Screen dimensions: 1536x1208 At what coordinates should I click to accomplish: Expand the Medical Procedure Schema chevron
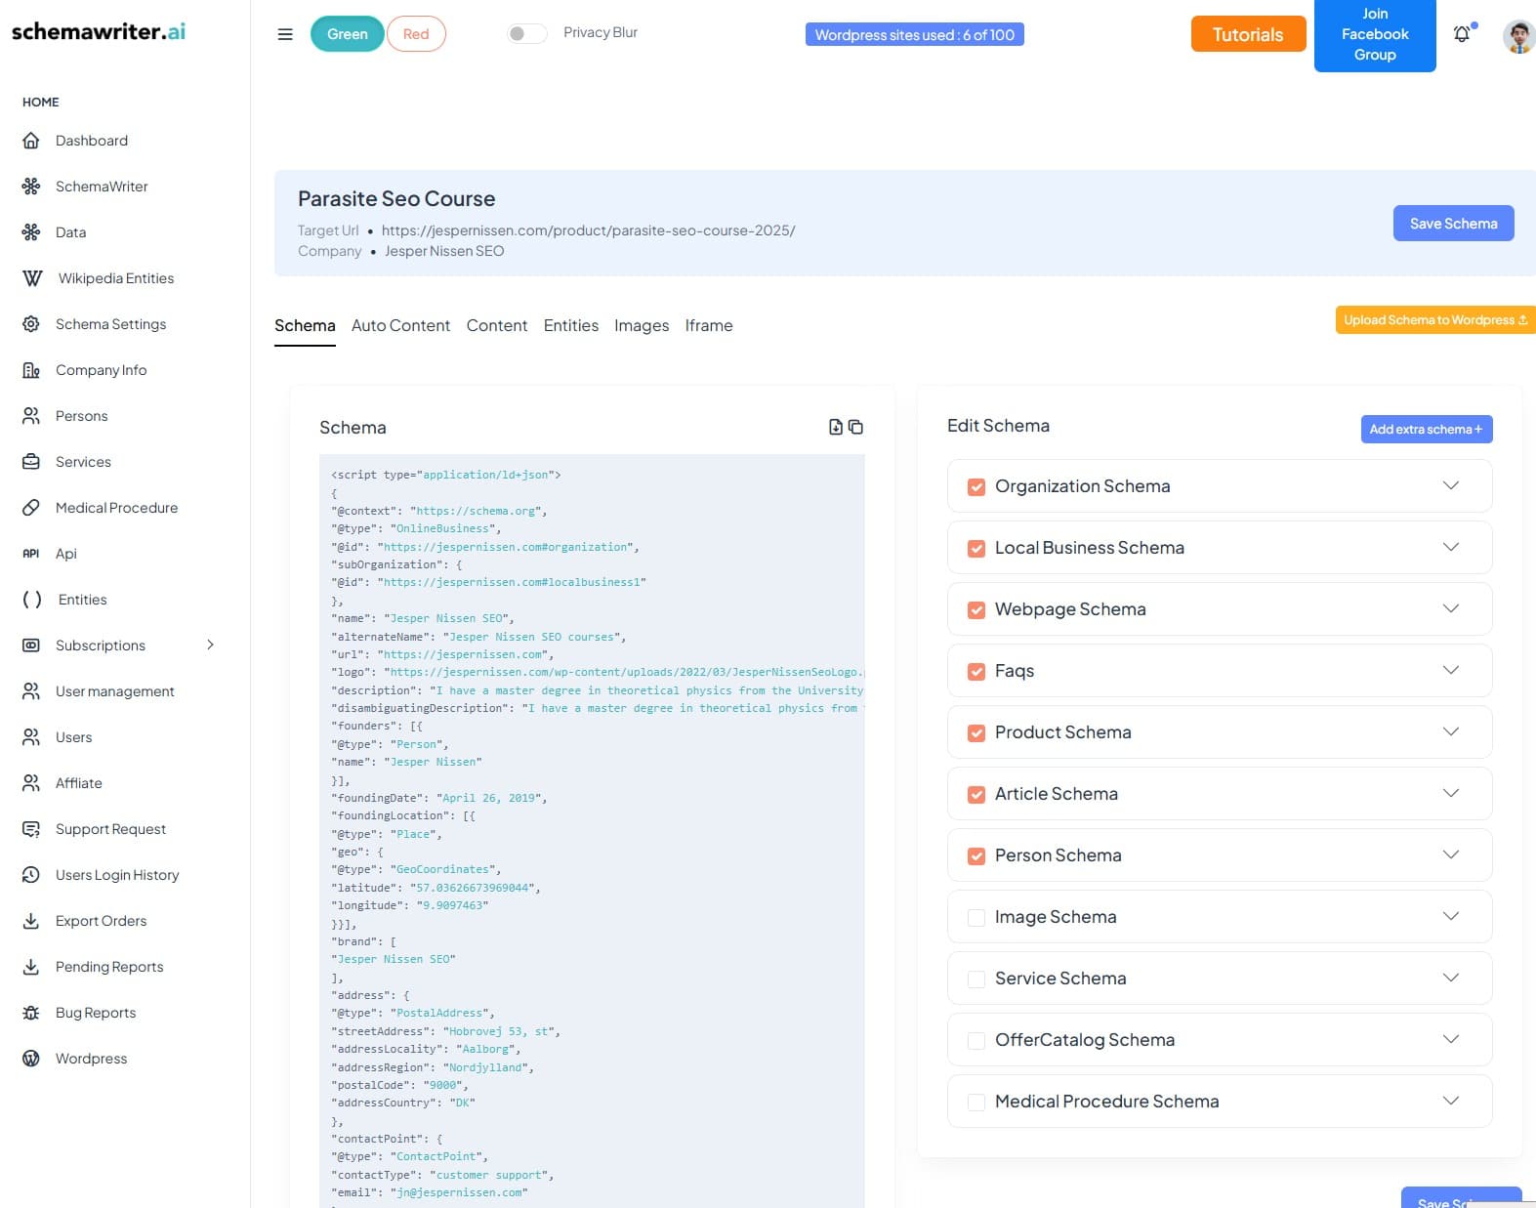[x=1451, y=1101]
